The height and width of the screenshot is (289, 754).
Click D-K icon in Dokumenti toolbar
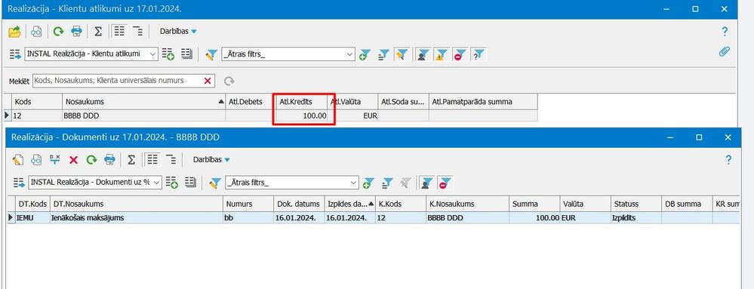[55, 160]
